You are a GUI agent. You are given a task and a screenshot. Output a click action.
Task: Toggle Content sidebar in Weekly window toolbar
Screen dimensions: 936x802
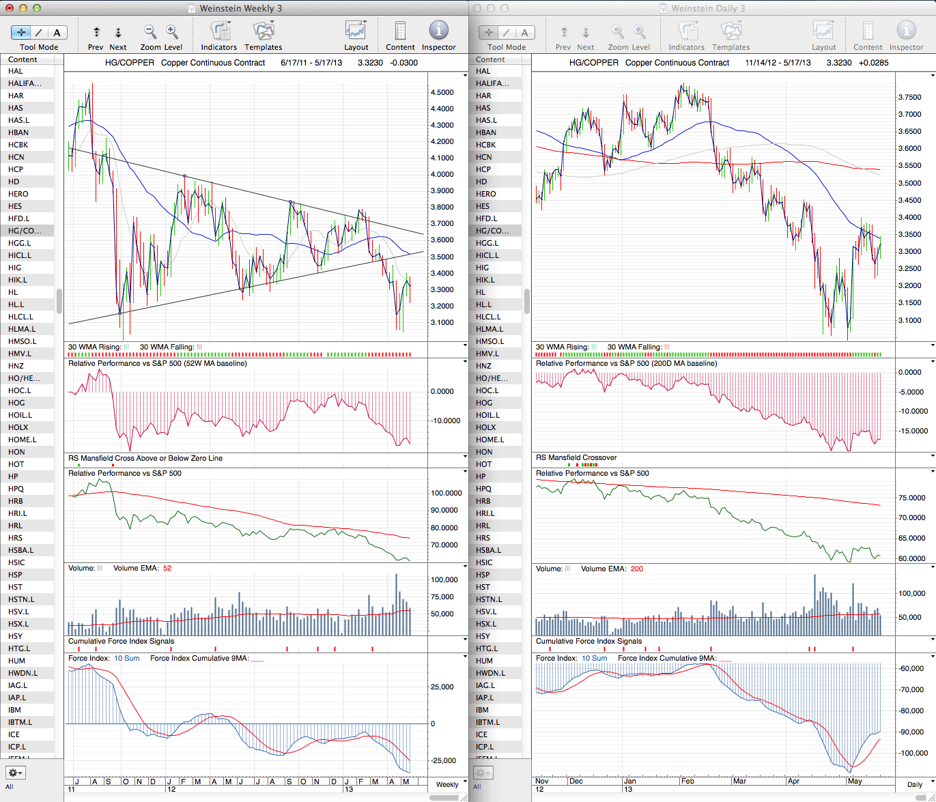pyautogui.click(x=400, y=31)
